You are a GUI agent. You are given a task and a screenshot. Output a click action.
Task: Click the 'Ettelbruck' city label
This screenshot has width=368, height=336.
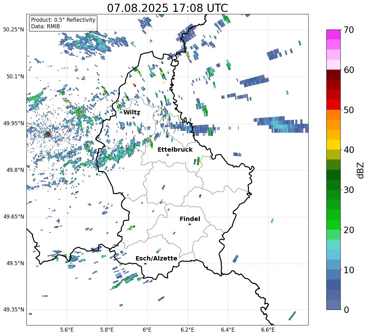(x=175, y=150)
